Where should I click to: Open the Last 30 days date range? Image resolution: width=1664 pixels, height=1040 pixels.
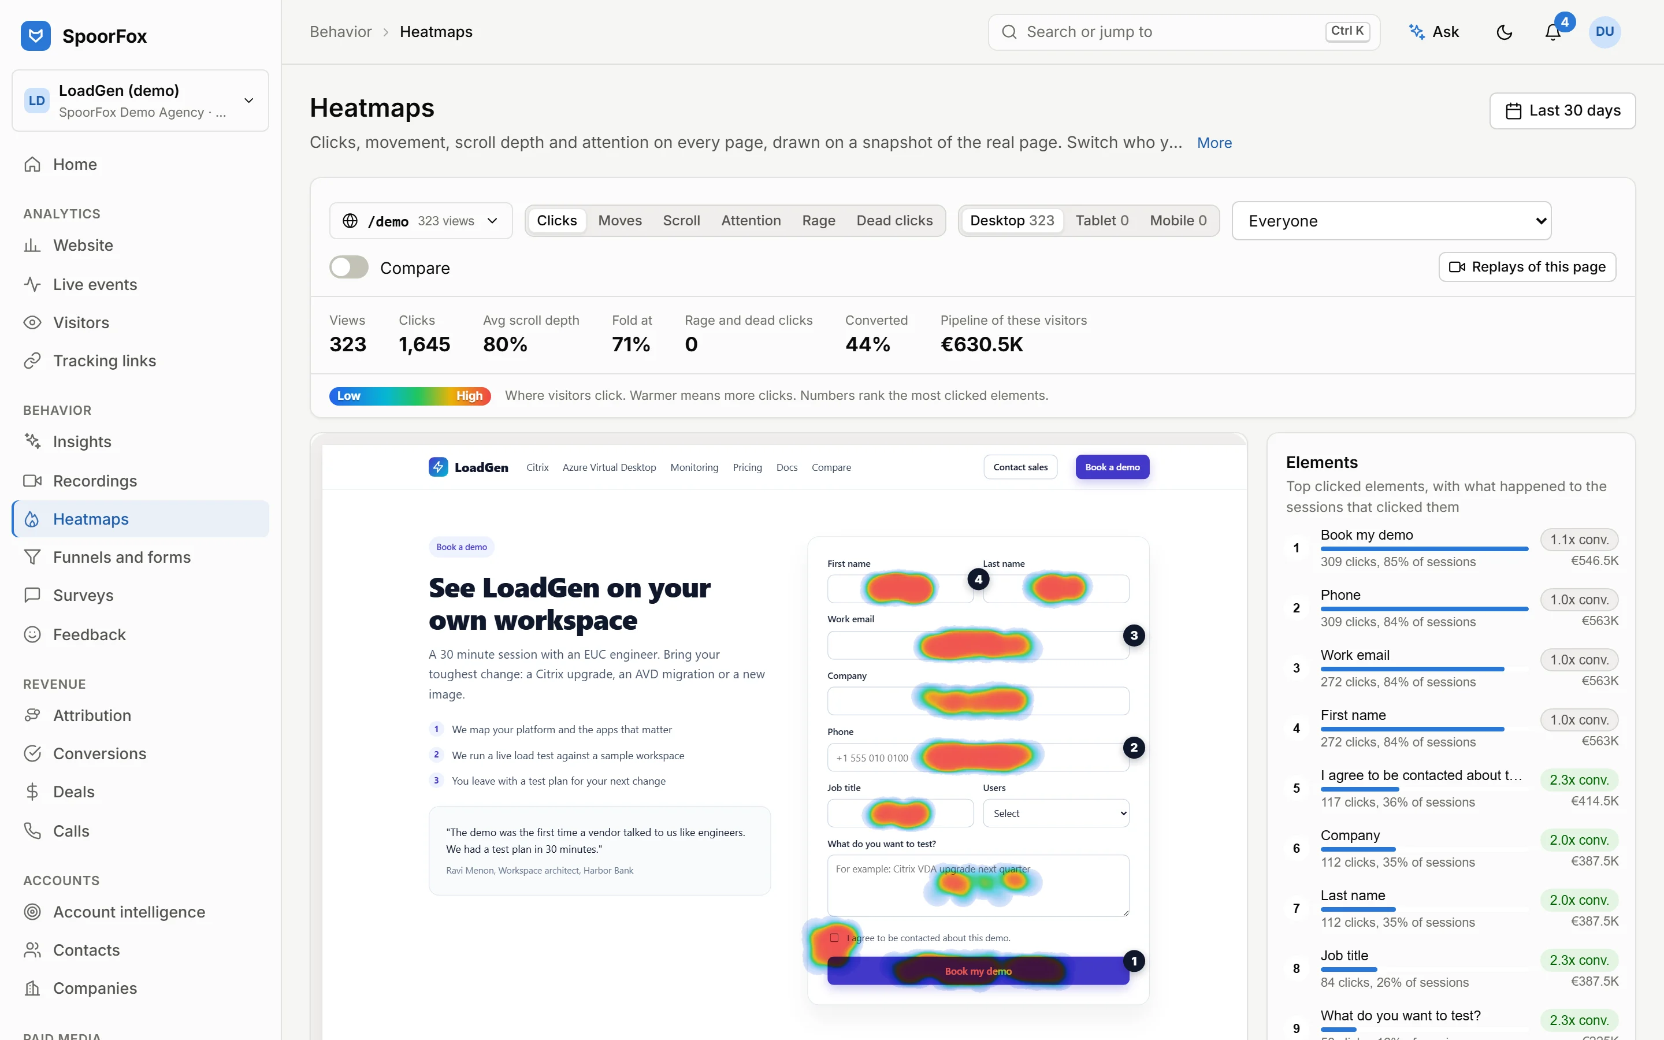point(1562,111)
